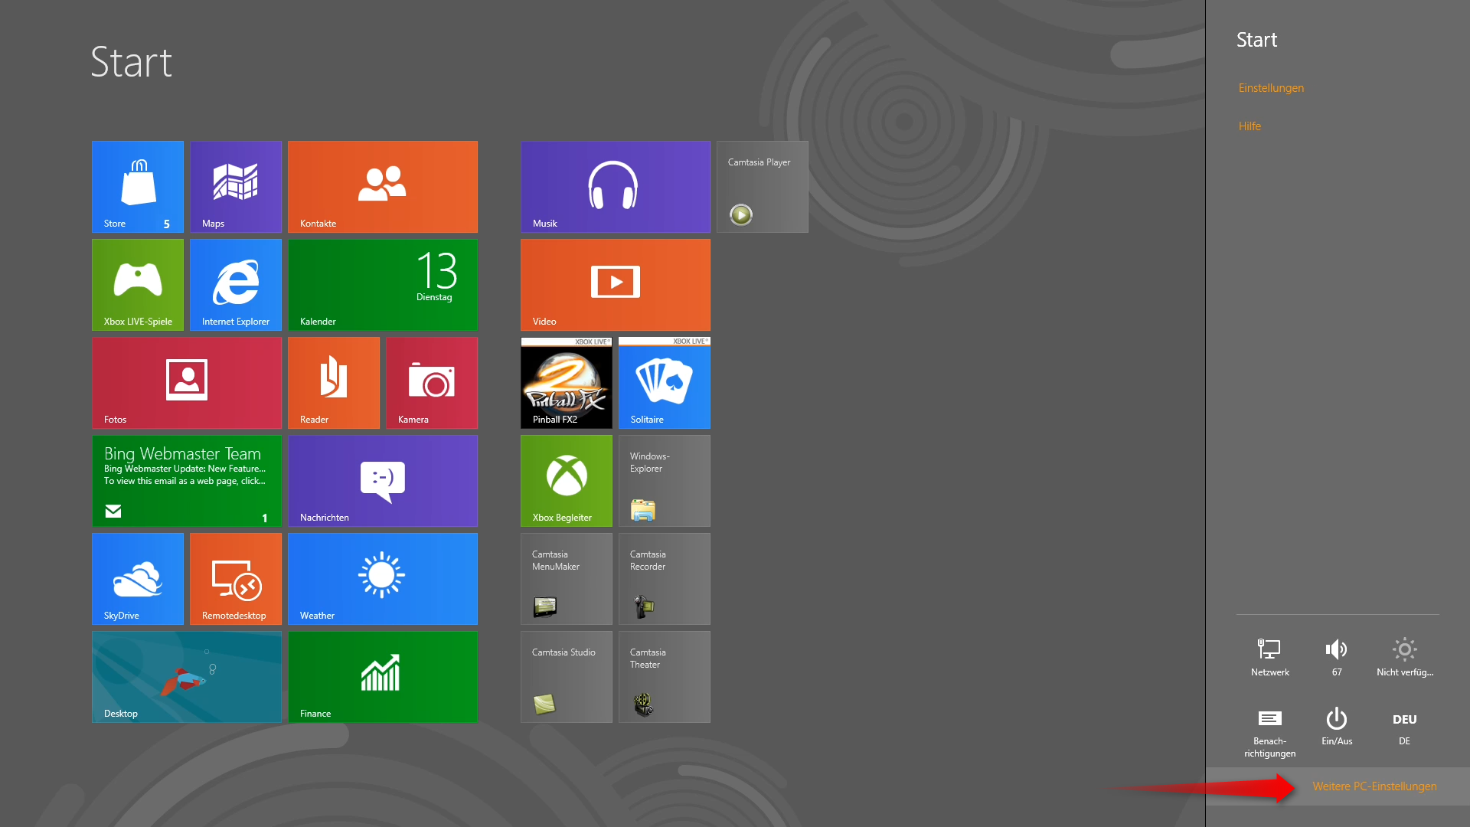Open the Kalender tile showing Dienstag 13
Screen dimensions: 1470x827
(x=383, y=284)
